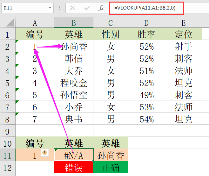Select 射手 cell in row 2
Image resolution: width=209 pixels, height=176 pixels.
coord(184,46)
